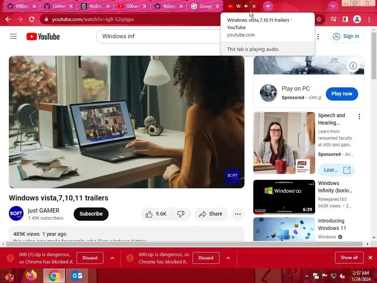Like the video with 9.6K likes
This screenshot has height=283, width=377.
coord(156,214)
